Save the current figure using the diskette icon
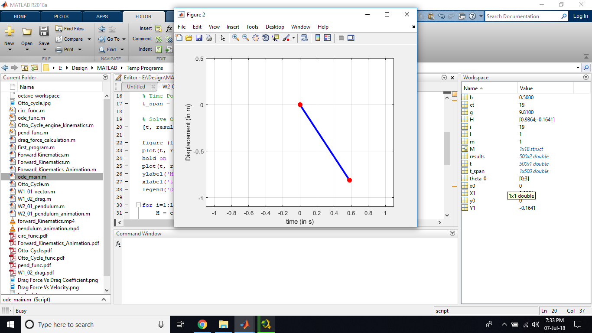The image size is (592, 333). [x=199, y=38]
